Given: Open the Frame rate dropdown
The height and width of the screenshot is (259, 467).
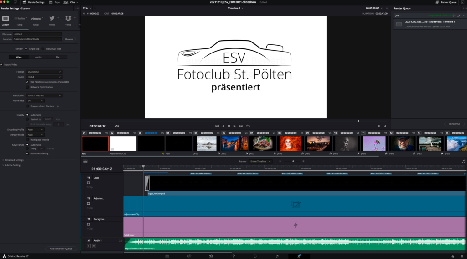Looking at the screenshot, I should [x=35, y=100].
